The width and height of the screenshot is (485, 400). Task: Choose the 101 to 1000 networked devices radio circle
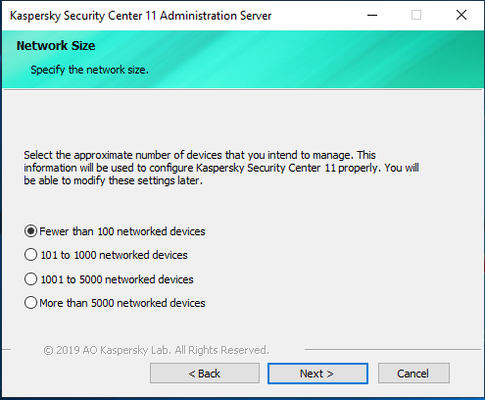[30, 255]
